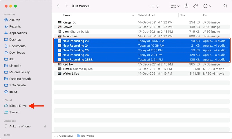Sort by the Name column header
232x139 pixels.
point(66,15)
